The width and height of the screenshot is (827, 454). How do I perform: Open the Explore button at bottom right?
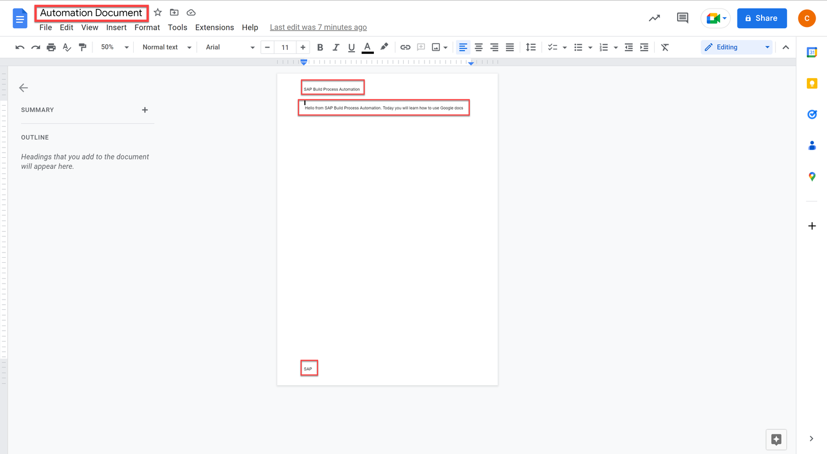coord(776,440)
